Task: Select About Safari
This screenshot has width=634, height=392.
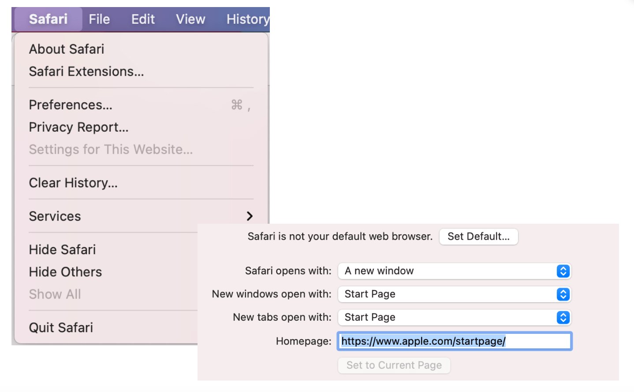Action: tap(67, 49)
